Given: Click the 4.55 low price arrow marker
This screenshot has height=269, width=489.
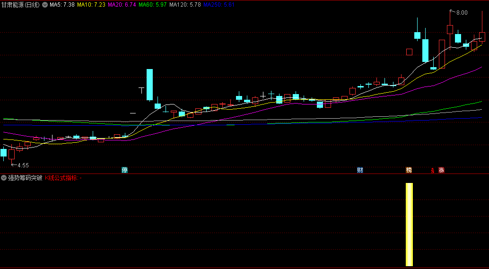Looking at the screenshot, I should point(22,165).
